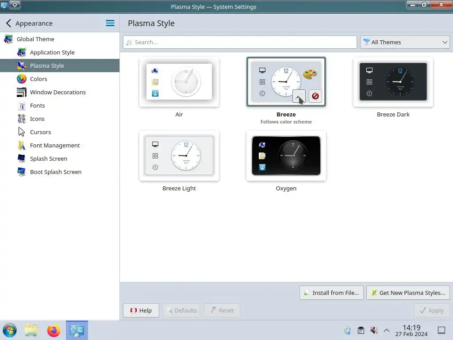
Task: Click the Global Theme icon
Action: (x=8, y=39)
